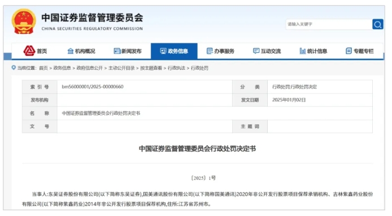Click the 分类 label cell
This screenshot has width=392, height=216.
250,87
